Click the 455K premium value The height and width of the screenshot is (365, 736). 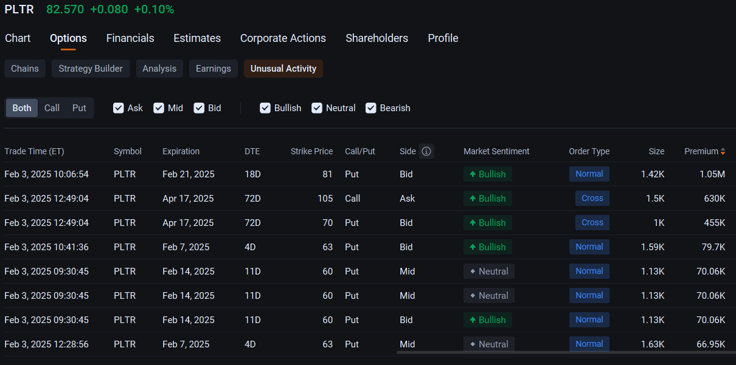[x=715, y=223]
